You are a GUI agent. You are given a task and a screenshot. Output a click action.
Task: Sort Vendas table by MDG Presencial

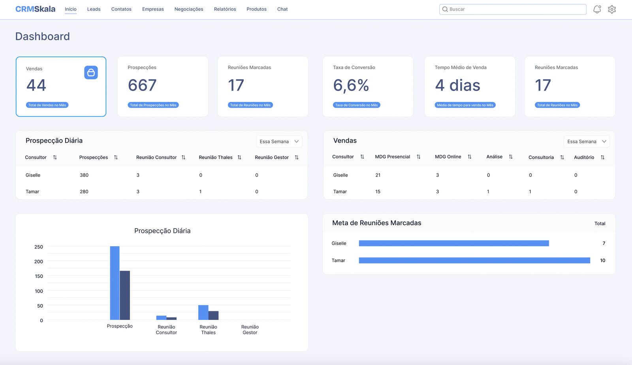[x=418, y=157]
